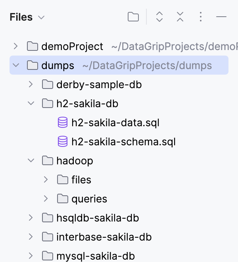This screenshot has width=238, height=262.
Task: Collapse the h2-sakila-db folder
Action: (x=31, y=103)
